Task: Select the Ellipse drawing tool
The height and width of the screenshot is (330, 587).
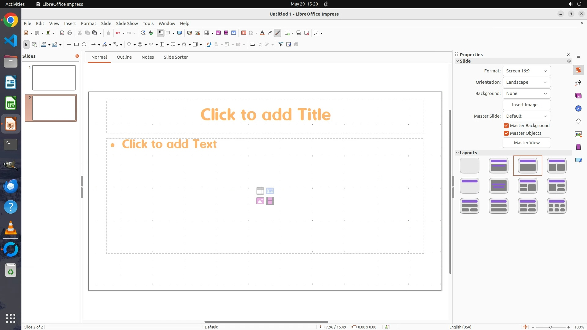Action: point(84,45)
